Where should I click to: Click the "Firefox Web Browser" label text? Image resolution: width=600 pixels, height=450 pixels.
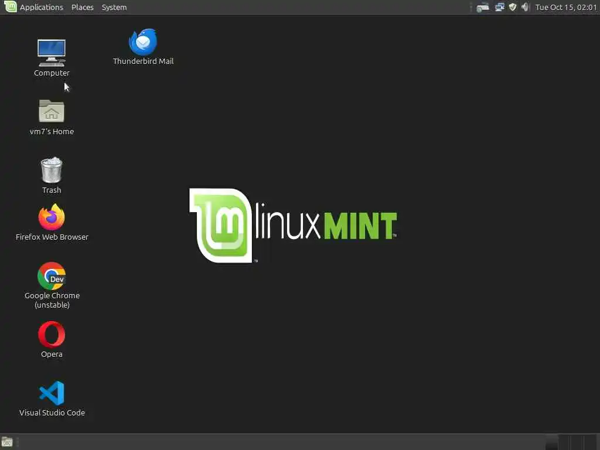point(52,237)
